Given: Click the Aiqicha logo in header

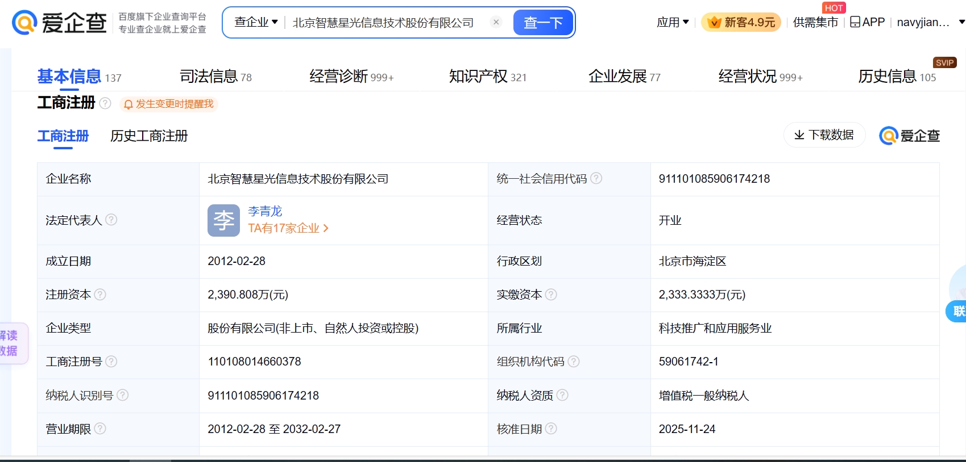Looking at the screenshot, I should [x=60, y=23].
